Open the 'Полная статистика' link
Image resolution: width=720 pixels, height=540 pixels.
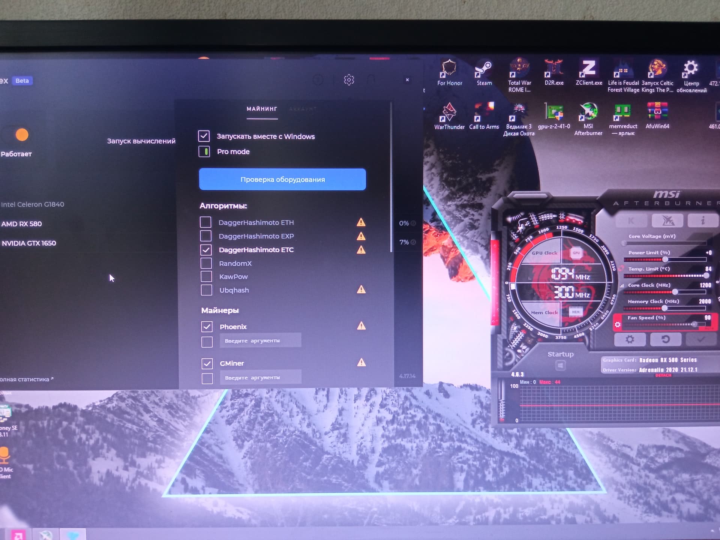(25, 379)
